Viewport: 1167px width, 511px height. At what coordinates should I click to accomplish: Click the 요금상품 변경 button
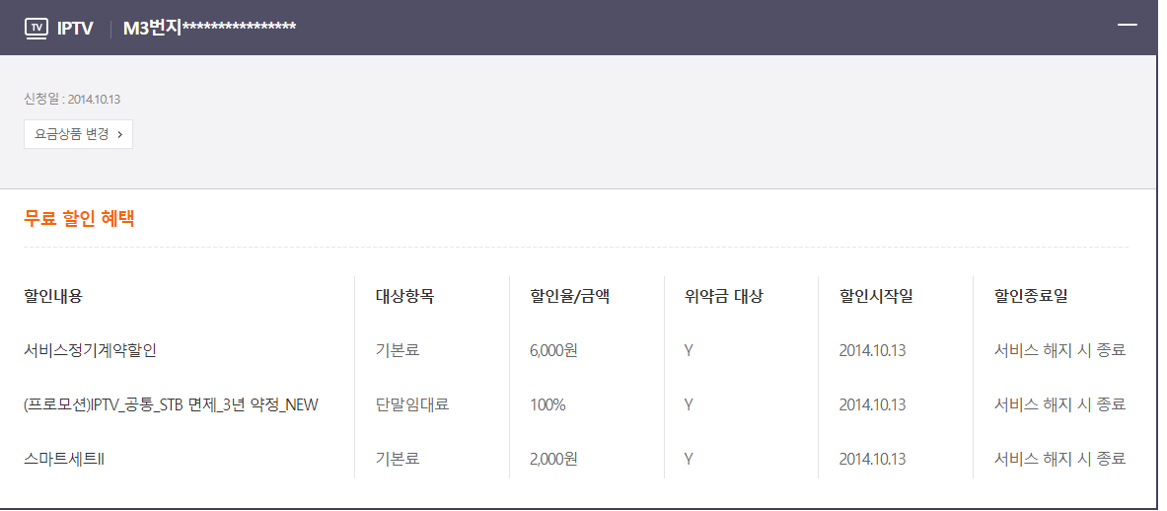pyautogui.click(x=78, y=134)
